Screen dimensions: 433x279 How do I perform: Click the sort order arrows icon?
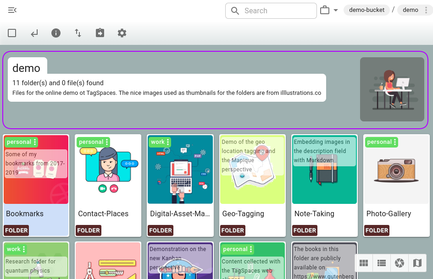(78, 33)
